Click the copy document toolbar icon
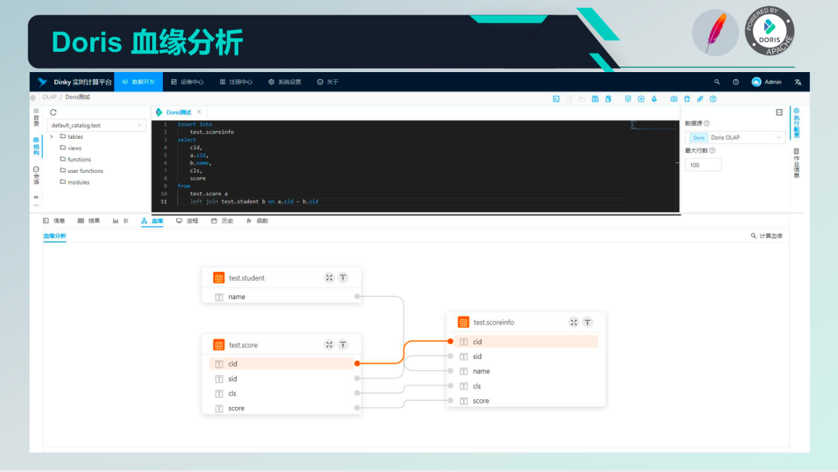This screenshot has height=472, width=838. 608,98
